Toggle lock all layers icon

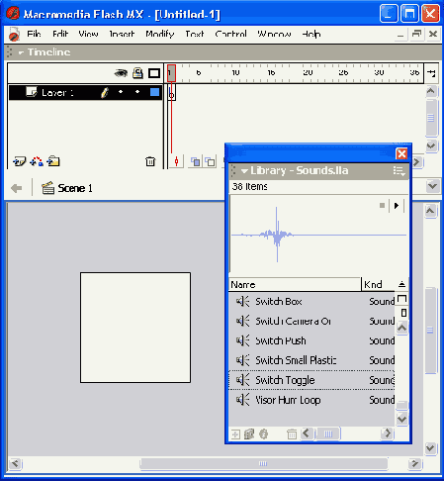[137, 73]
